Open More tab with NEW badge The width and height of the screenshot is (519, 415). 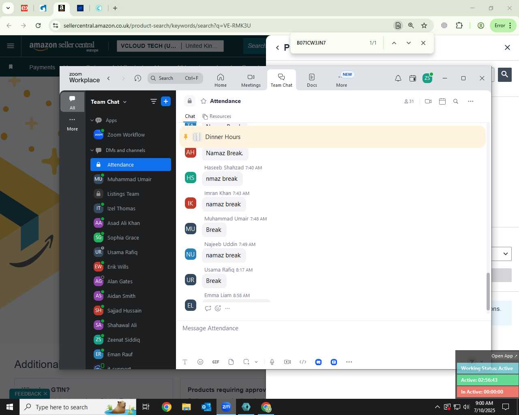[x=342, y=80]
